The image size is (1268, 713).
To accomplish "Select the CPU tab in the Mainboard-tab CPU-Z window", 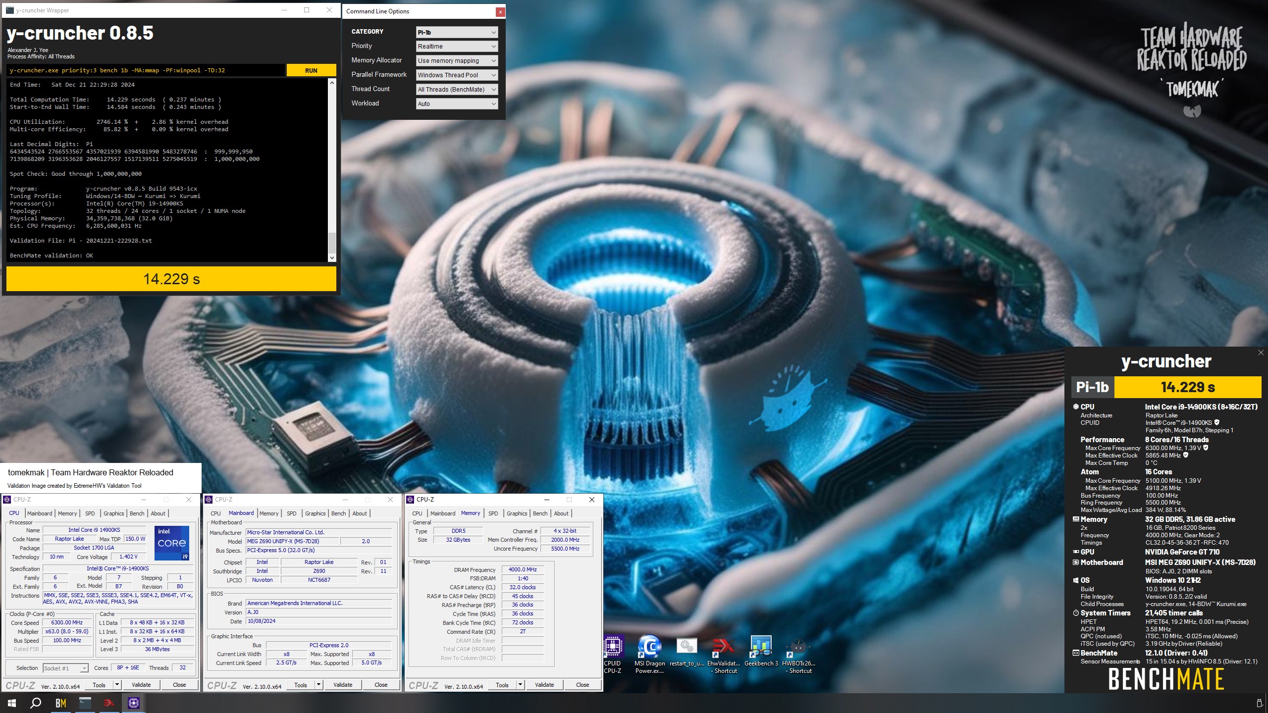I will point(215,513).
